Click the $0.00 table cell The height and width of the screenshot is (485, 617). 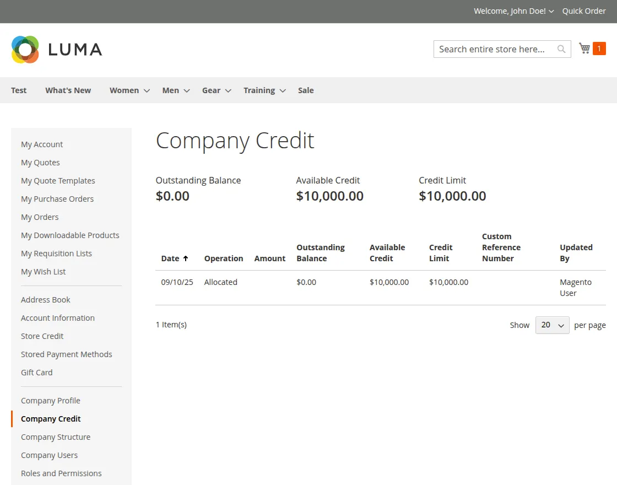tap(306, 282)
